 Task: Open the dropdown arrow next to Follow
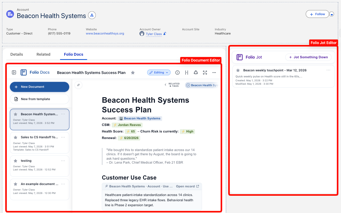[x=332, y=14]
